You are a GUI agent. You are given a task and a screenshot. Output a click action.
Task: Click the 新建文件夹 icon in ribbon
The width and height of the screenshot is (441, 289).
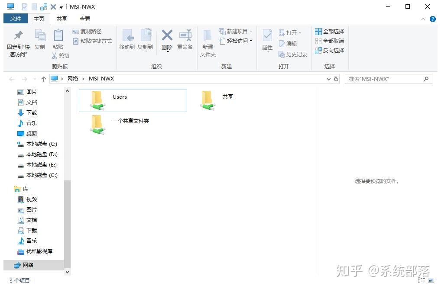(208, 36)
